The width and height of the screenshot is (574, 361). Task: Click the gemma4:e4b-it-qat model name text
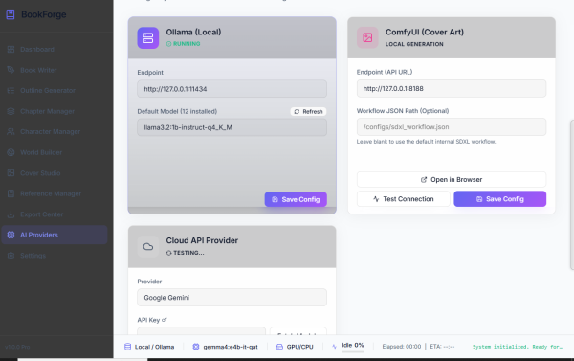(x=231, y=347)
